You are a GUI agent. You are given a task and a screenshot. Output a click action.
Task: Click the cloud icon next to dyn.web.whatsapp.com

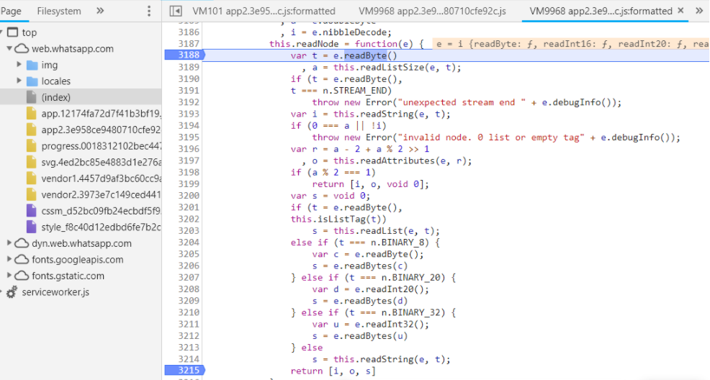click(22, 243)
